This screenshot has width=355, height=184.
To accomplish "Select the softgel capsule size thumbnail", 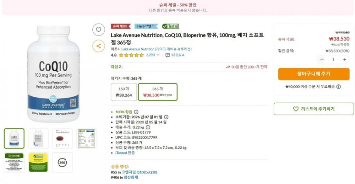I will 62,139.
